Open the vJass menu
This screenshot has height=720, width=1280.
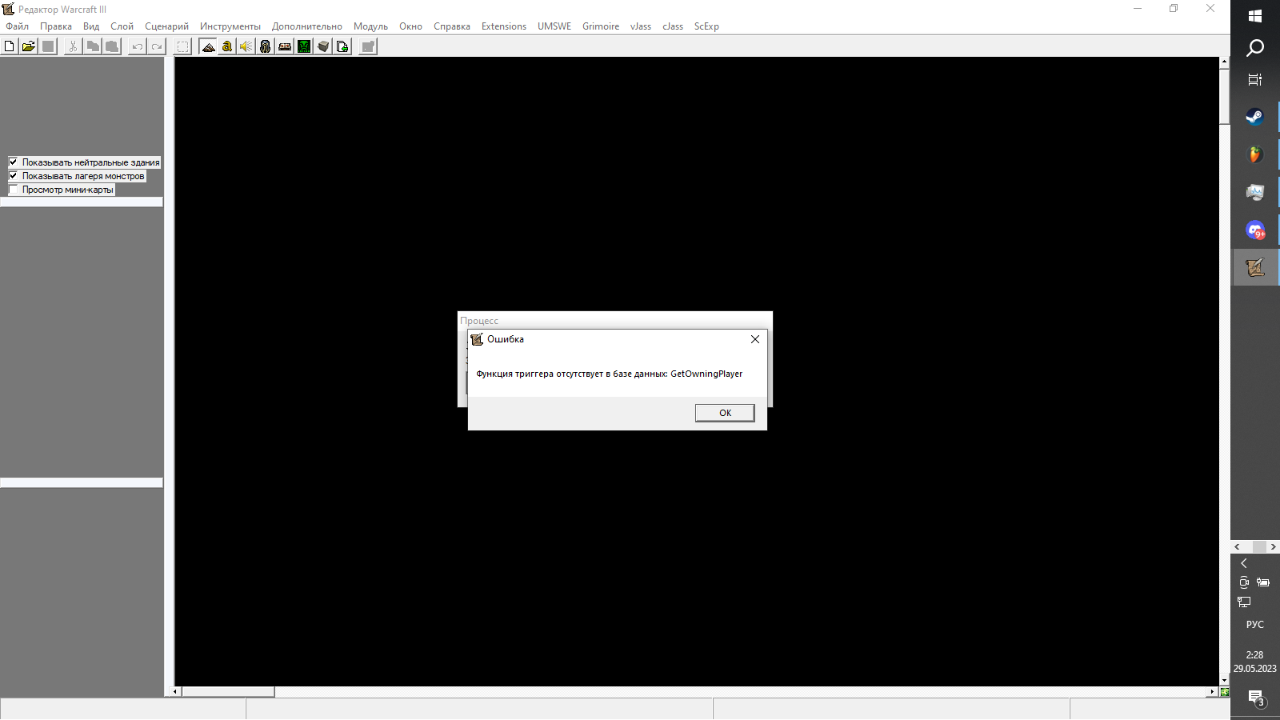click(x=641, y=26)
